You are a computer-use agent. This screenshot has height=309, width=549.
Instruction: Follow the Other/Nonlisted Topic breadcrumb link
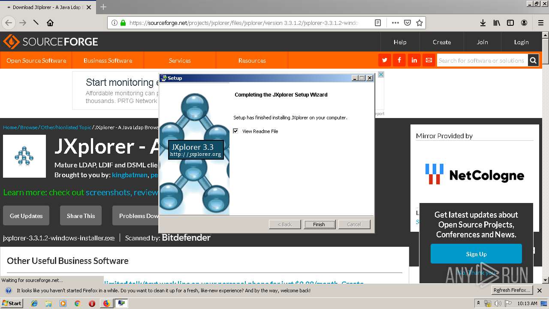point(66,127)
